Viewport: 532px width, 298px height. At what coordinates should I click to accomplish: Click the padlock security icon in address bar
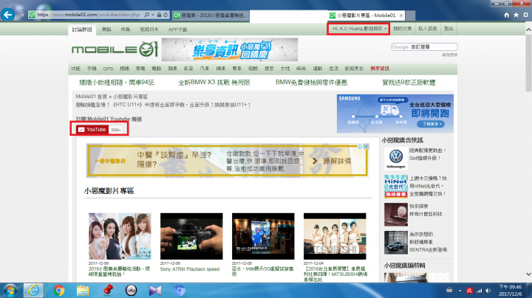pyautogui.click(x=159, y=15)
